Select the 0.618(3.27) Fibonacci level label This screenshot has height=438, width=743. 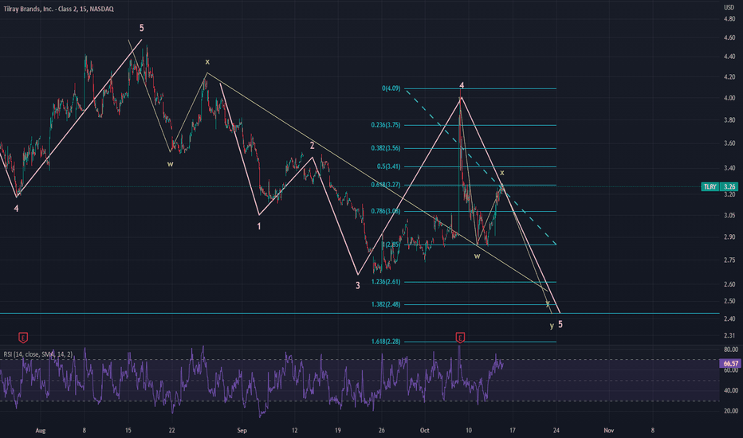pos(386,185)
